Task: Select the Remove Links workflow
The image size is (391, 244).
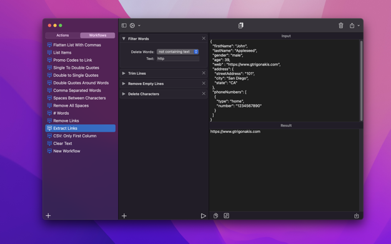Action: click(81, 120)
